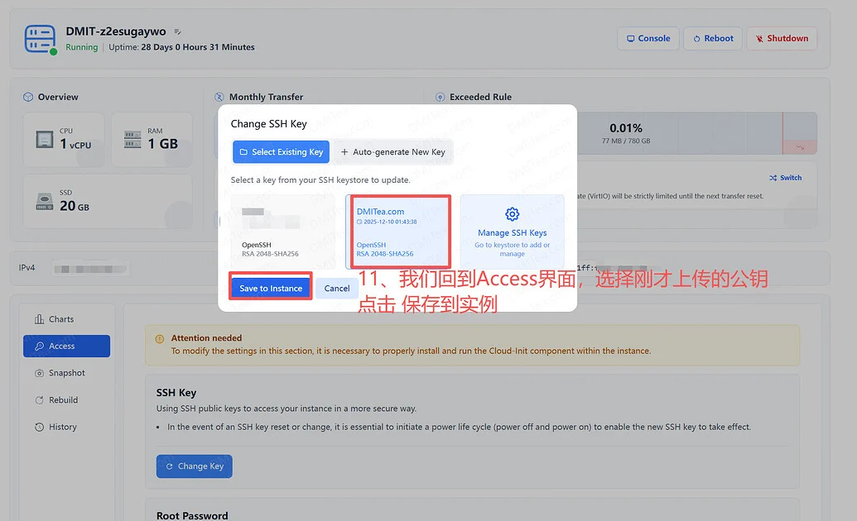Click the SSD drive icon

(45, 201)
